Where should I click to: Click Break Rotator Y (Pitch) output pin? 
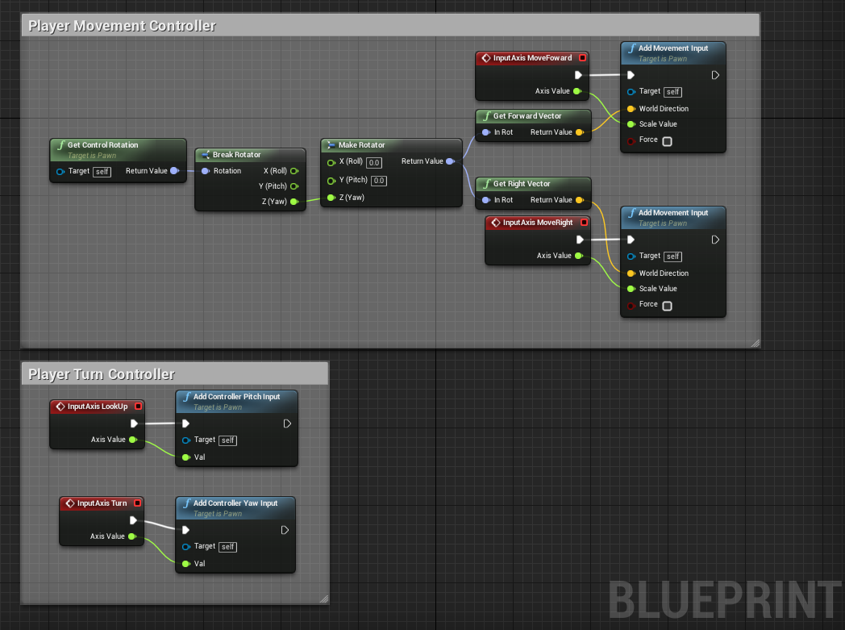pos(294,186)
